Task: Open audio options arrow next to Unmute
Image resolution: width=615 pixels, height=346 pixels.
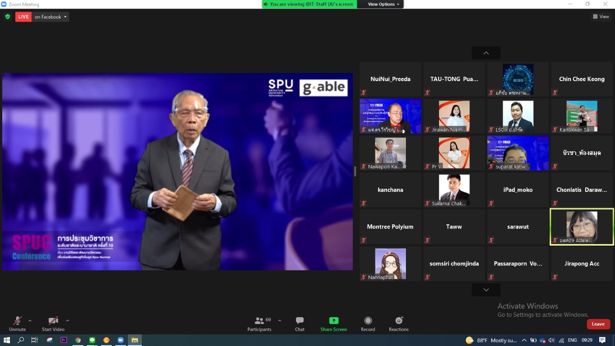Action: click(x=30, y=321)
